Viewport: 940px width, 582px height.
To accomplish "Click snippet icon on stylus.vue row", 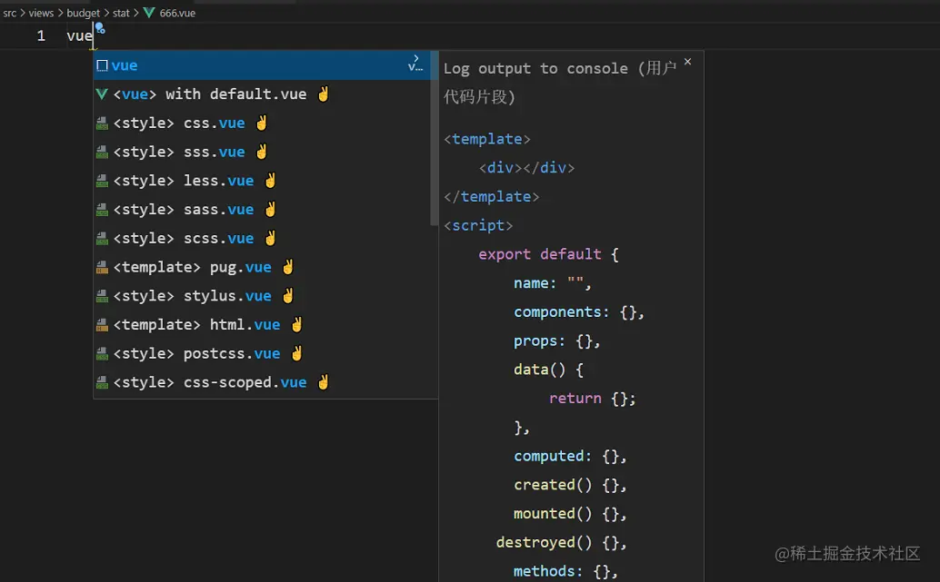I will click(102, 296).
